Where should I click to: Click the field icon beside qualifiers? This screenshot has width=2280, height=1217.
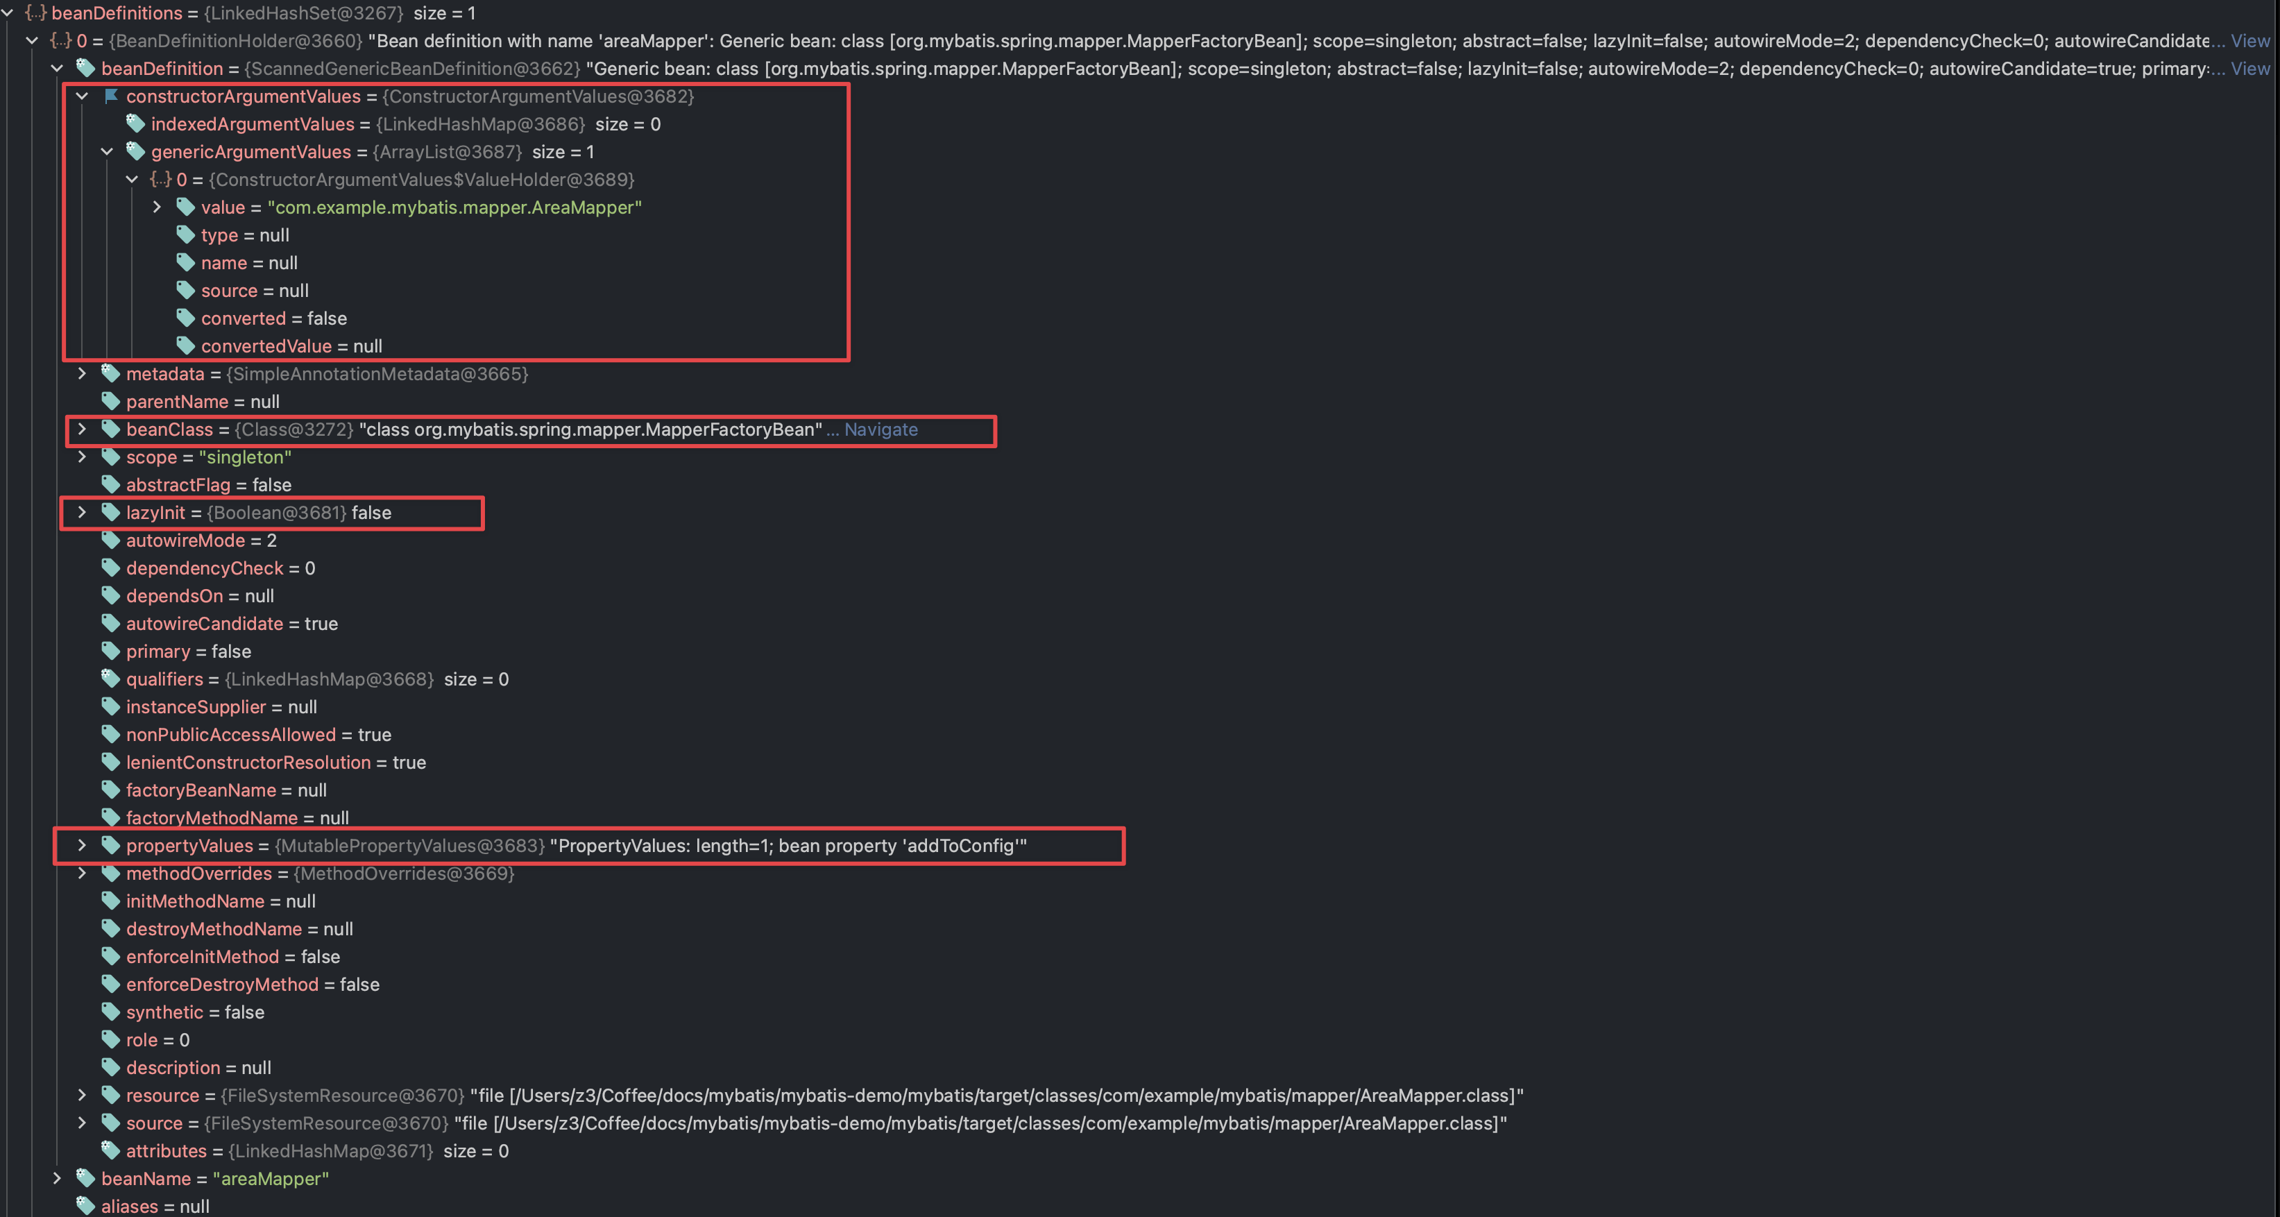(x=110, y=679)
